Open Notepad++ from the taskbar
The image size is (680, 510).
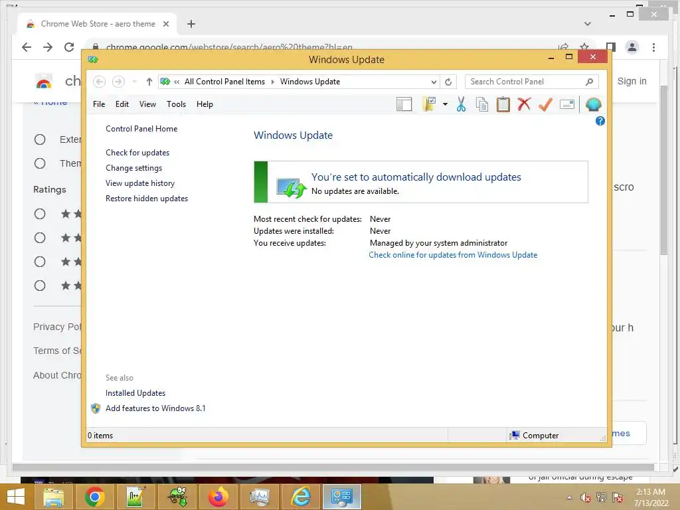pos(135,497)
